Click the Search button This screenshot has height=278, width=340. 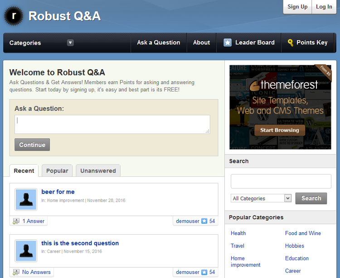[x=311, y=198]
